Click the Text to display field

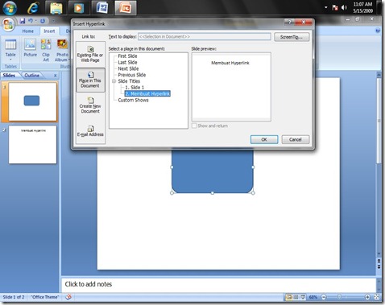click(x=205, y=37)
